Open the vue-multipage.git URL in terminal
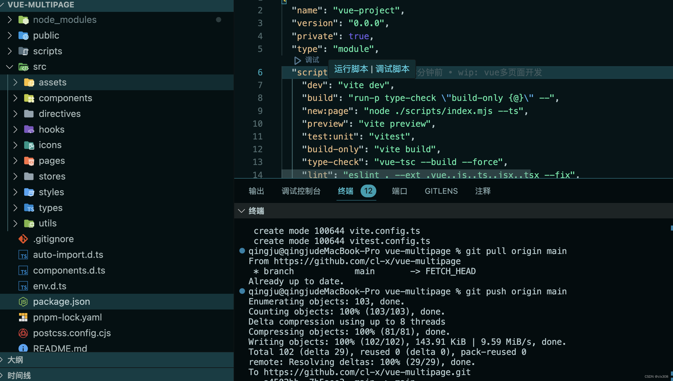The height and width of the screenshot is (381, 673). 367,372
